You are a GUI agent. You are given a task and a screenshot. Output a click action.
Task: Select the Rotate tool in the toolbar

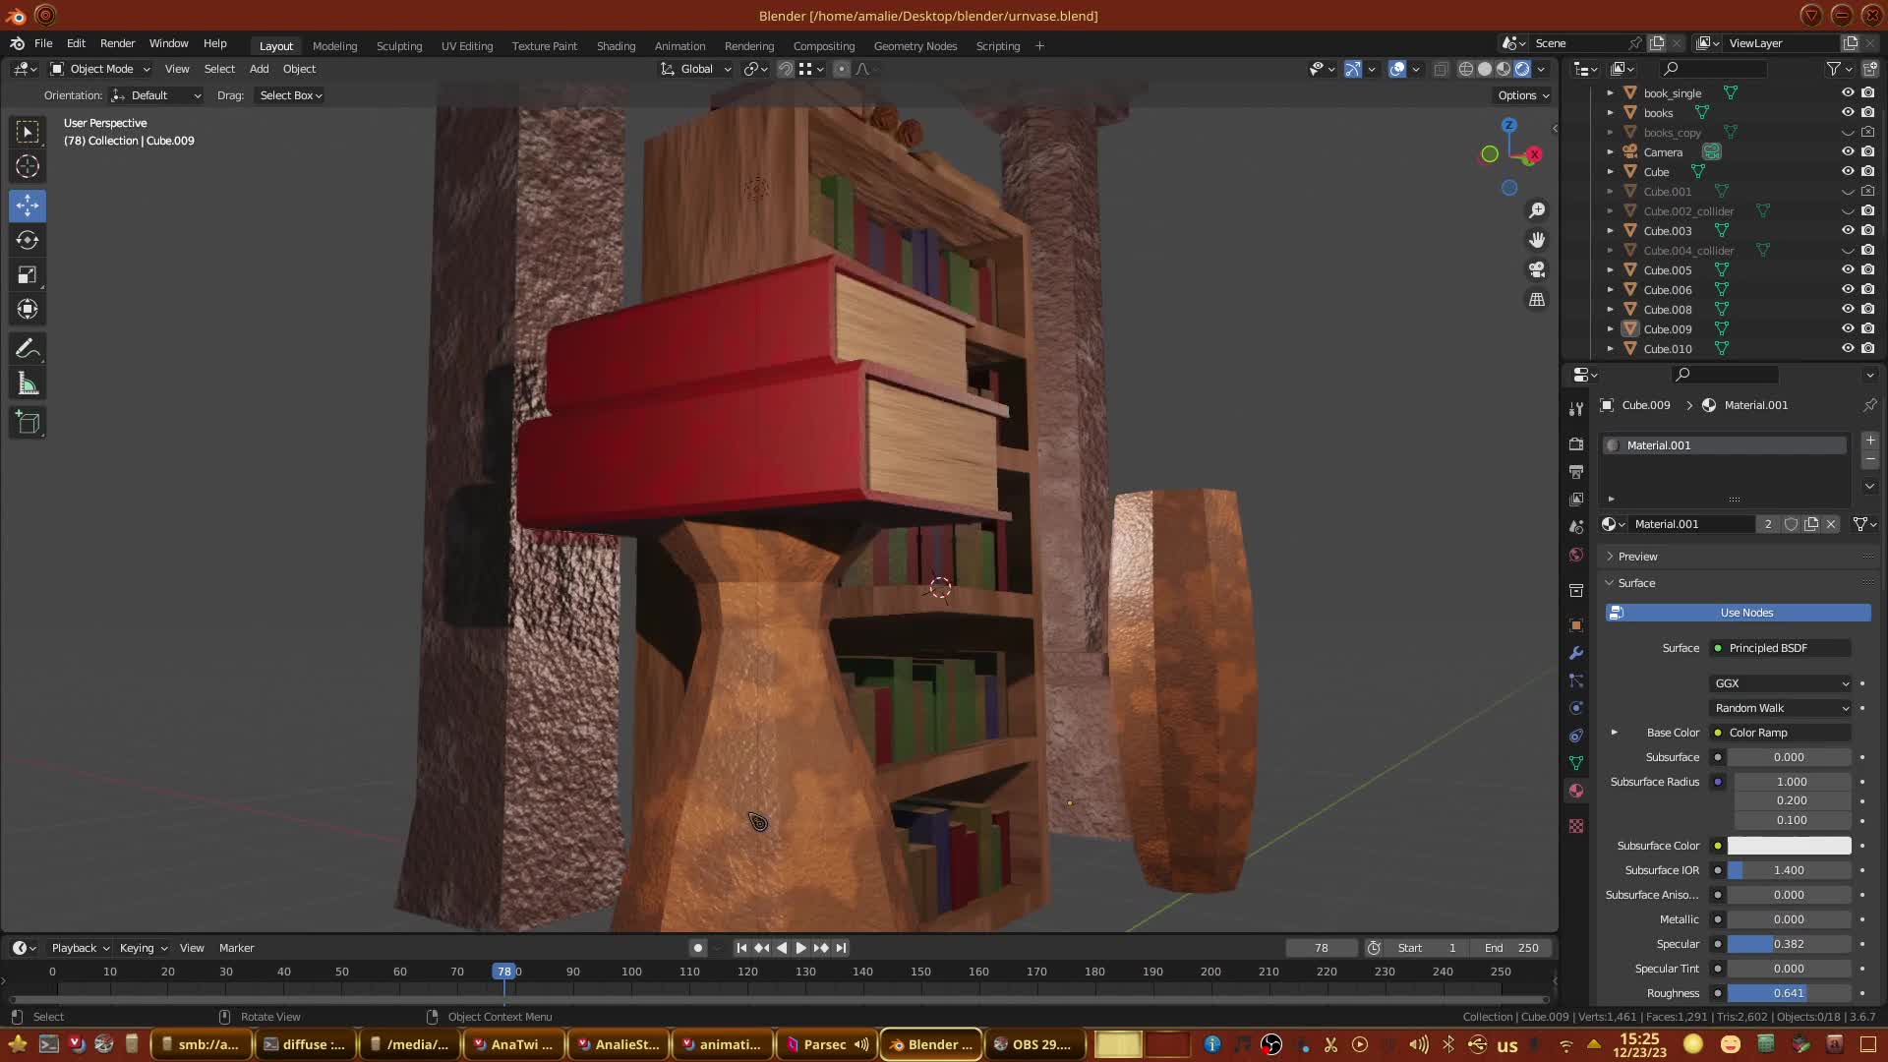[28, 241]
